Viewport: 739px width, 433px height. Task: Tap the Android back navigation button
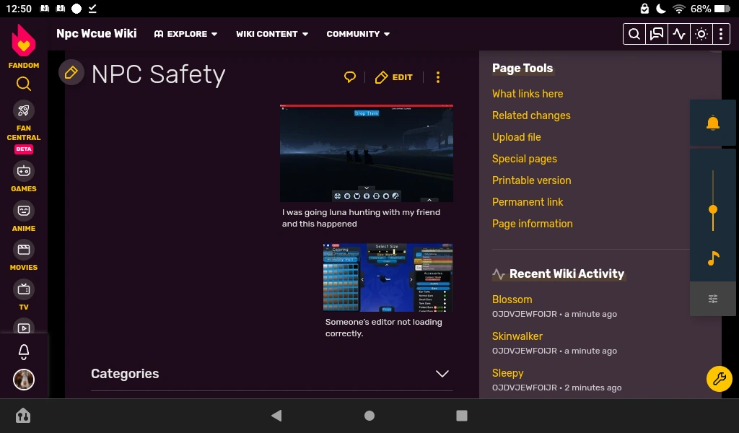coord(276,415)
